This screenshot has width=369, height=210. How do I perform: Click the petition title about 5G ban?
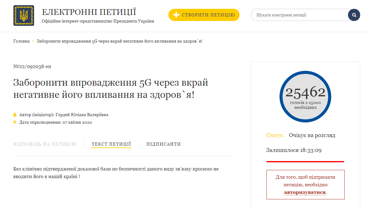pyautogui.click(x=111, y=89)
